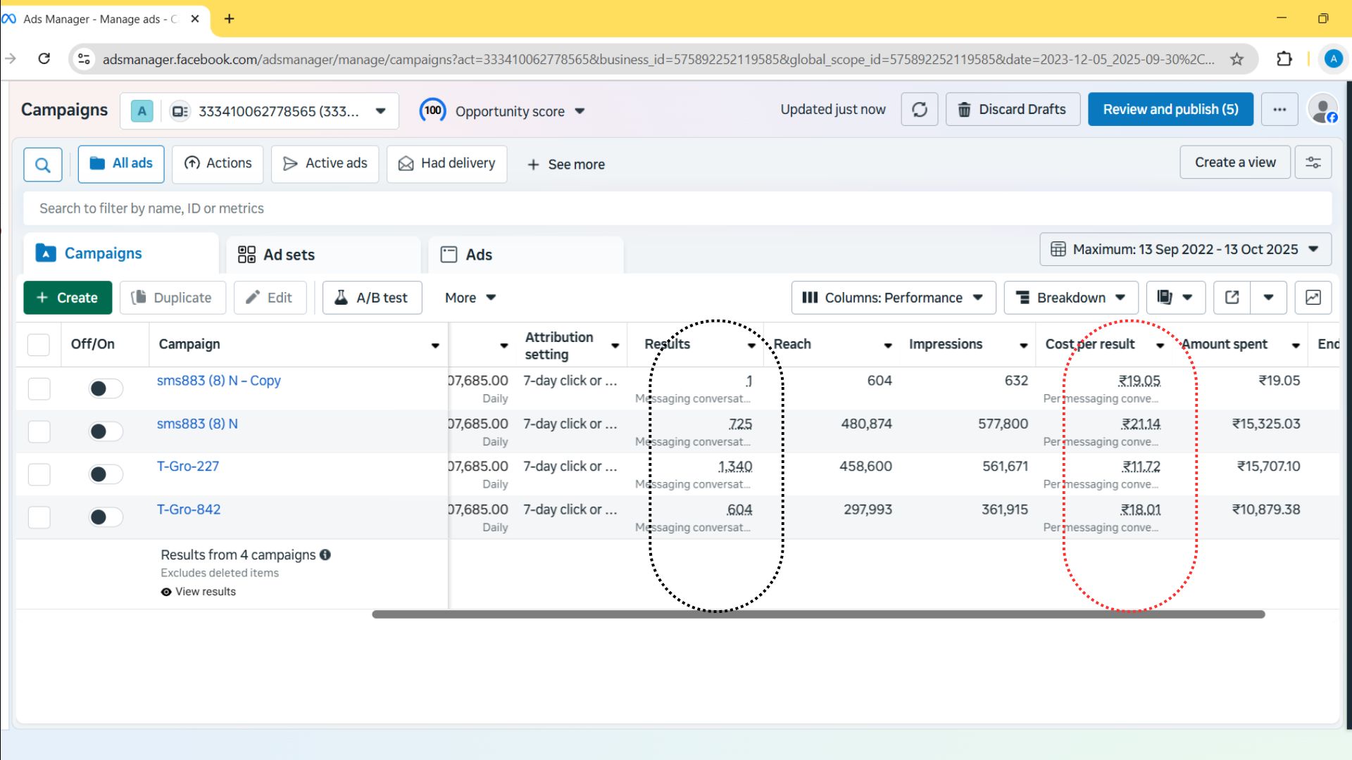The image size is (1352, 760).
Task: Click the refresh data icon button
Action: pyautogui.click(x=919, y=110)
